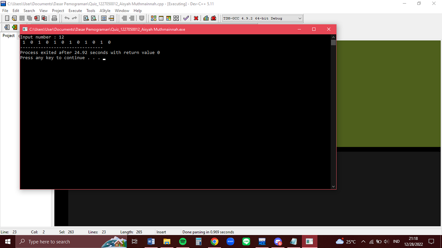Save the current source file
The width and height of the screenshot is (442, 248).
(22, 18)
